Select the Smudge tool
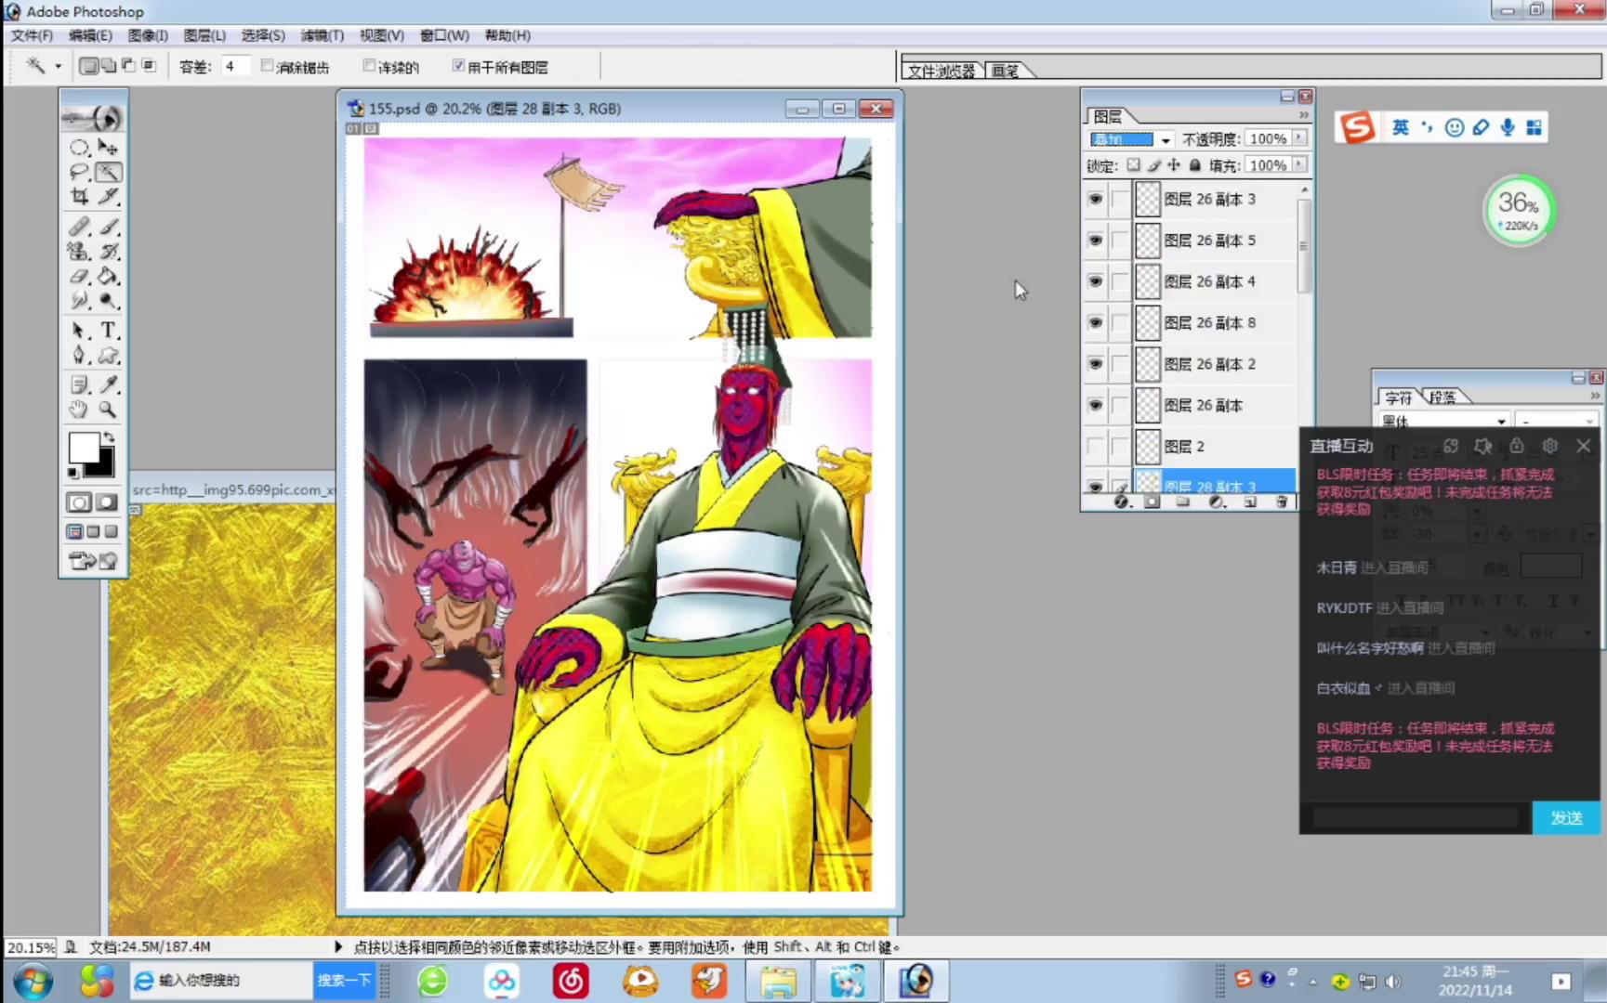Image resolution: width=1607 pixels, height=1003 pixels. pyautogui.click(x=80, y=300)
